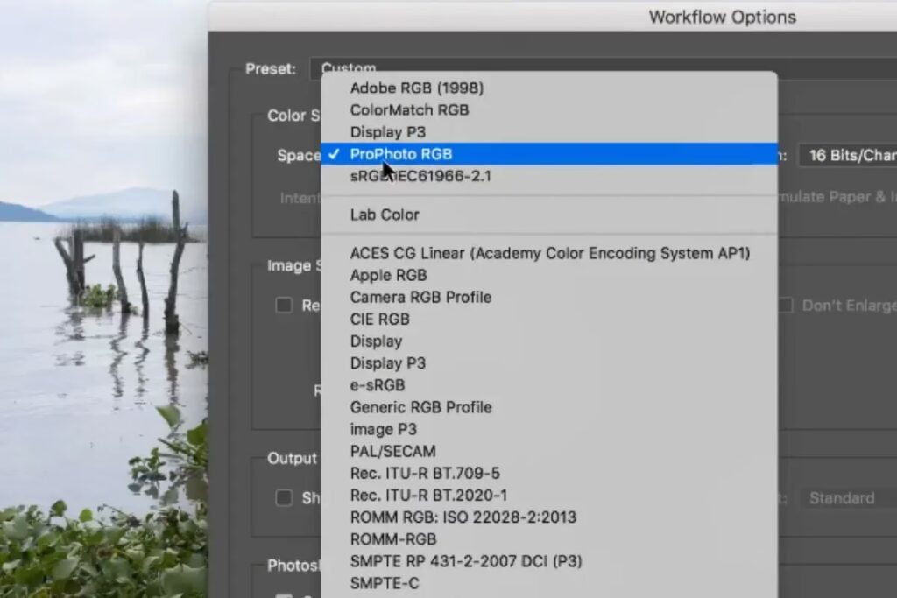The width and height of the screenshot is (897, 598).
Task: Open the 16 Bits/Channel depth dropdown
Action: coord(847,155)
